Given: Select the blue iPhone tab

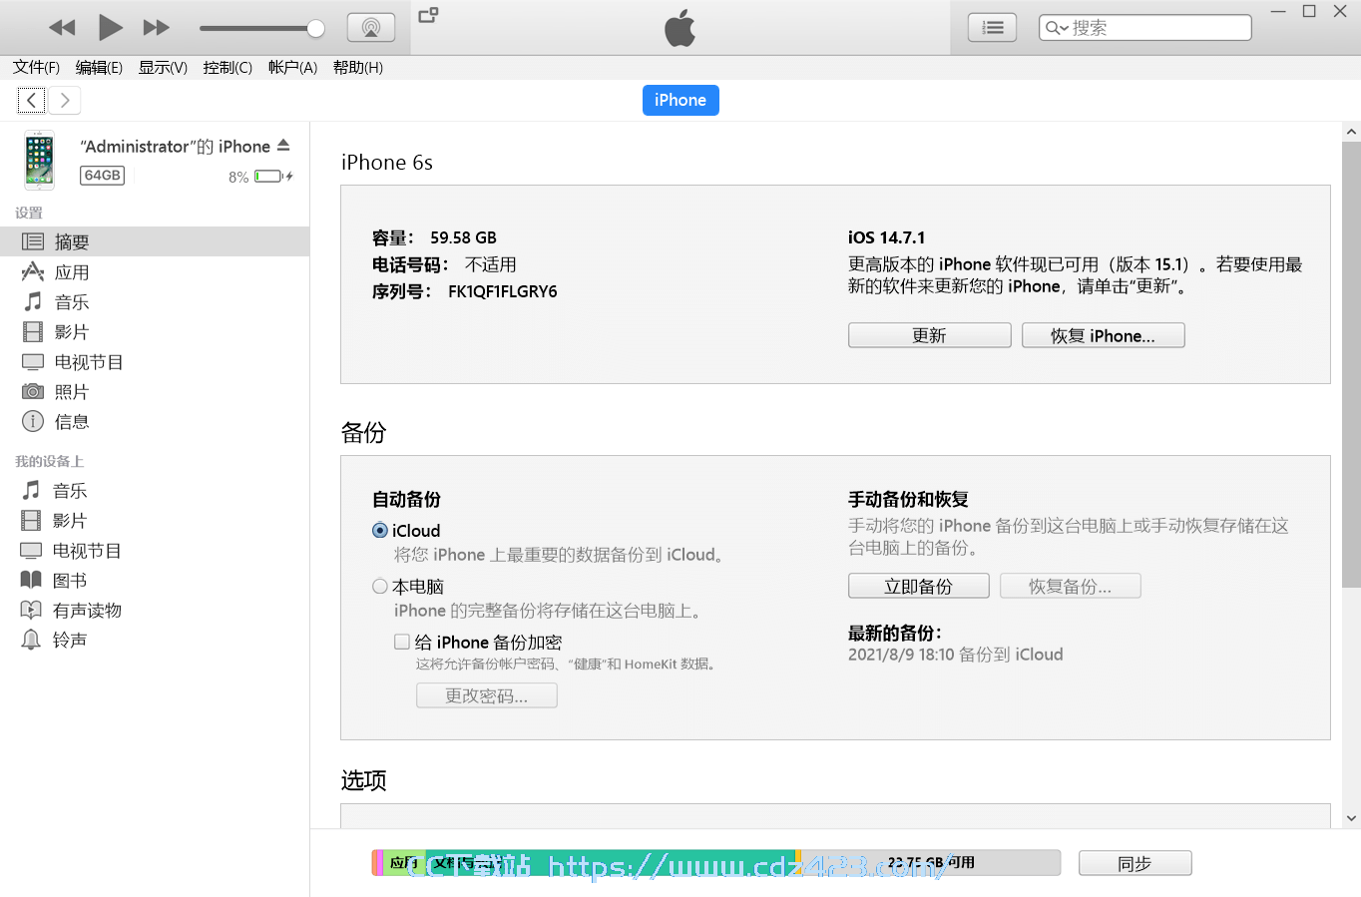Looking at the screenshot, I should 680,100.
